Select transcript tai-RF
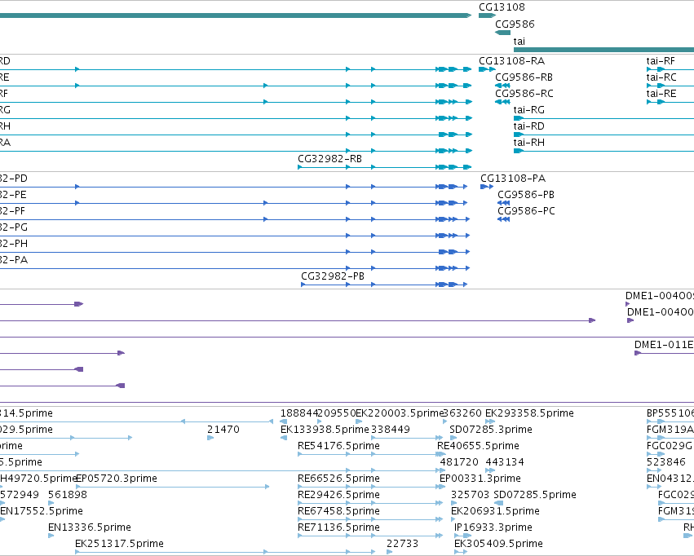The image size is (694, 556). pos(661,61)
